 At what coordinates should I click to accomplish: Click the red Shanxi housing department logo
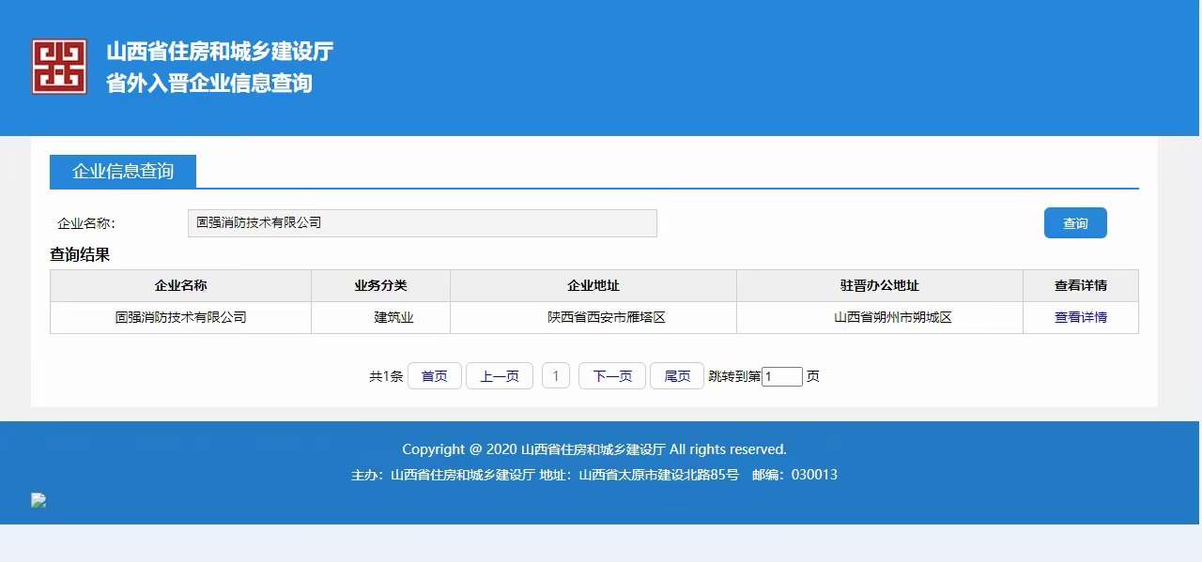pos(59,67)
